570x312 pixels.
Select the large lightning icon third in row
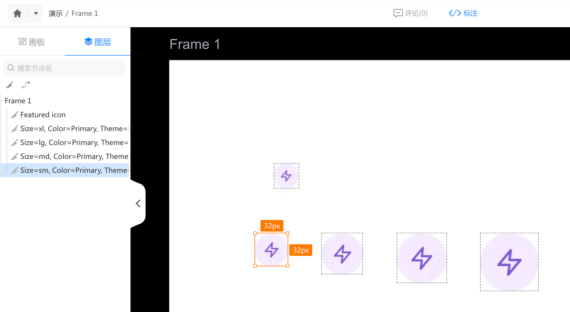[422, 258]
